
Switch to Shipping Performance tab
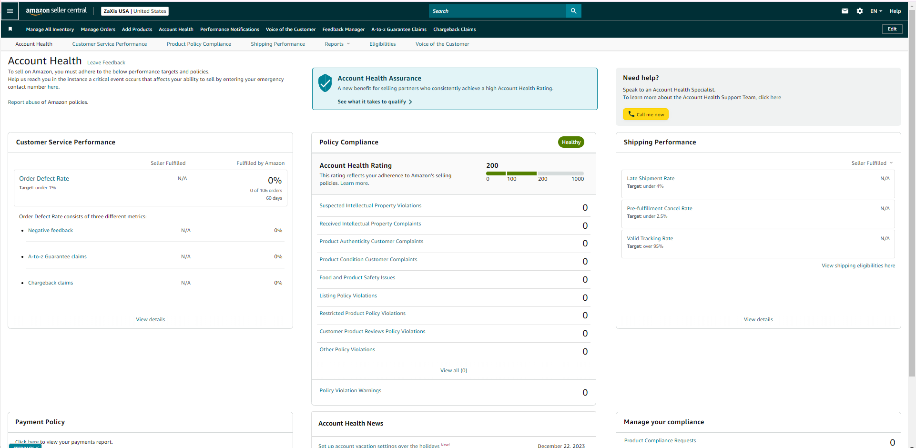(x=278, y=44)
